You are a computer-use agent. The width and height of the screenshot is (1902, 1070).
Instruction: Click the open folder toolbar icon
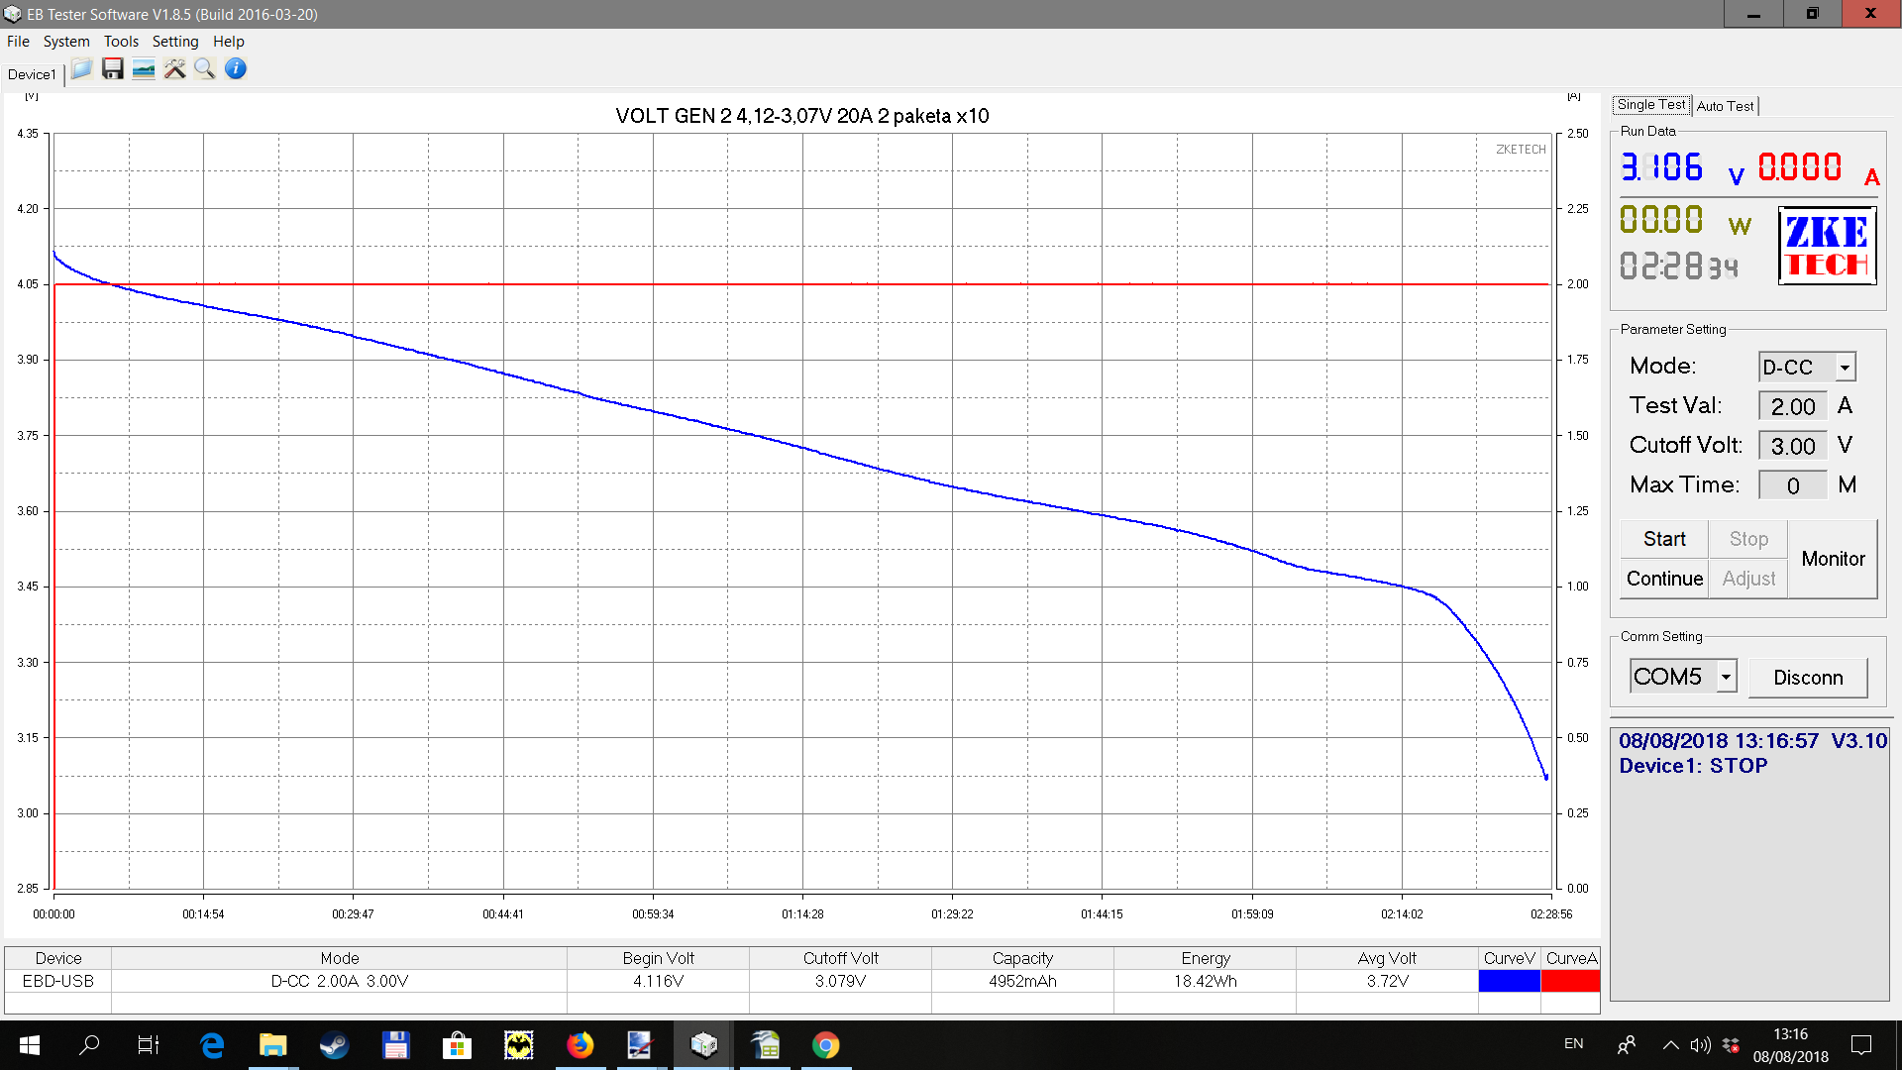pos(81,68)
